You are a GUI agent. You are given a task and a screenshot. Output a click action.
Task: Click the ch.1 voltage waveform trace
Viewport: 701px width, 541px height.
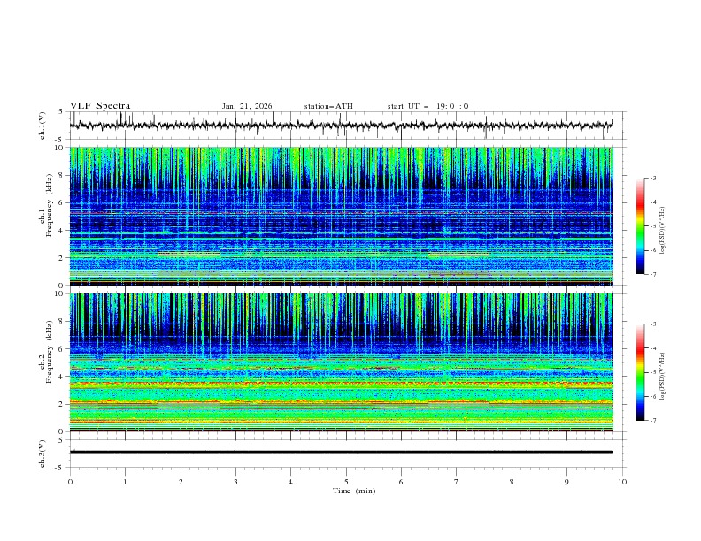[342, 125]
